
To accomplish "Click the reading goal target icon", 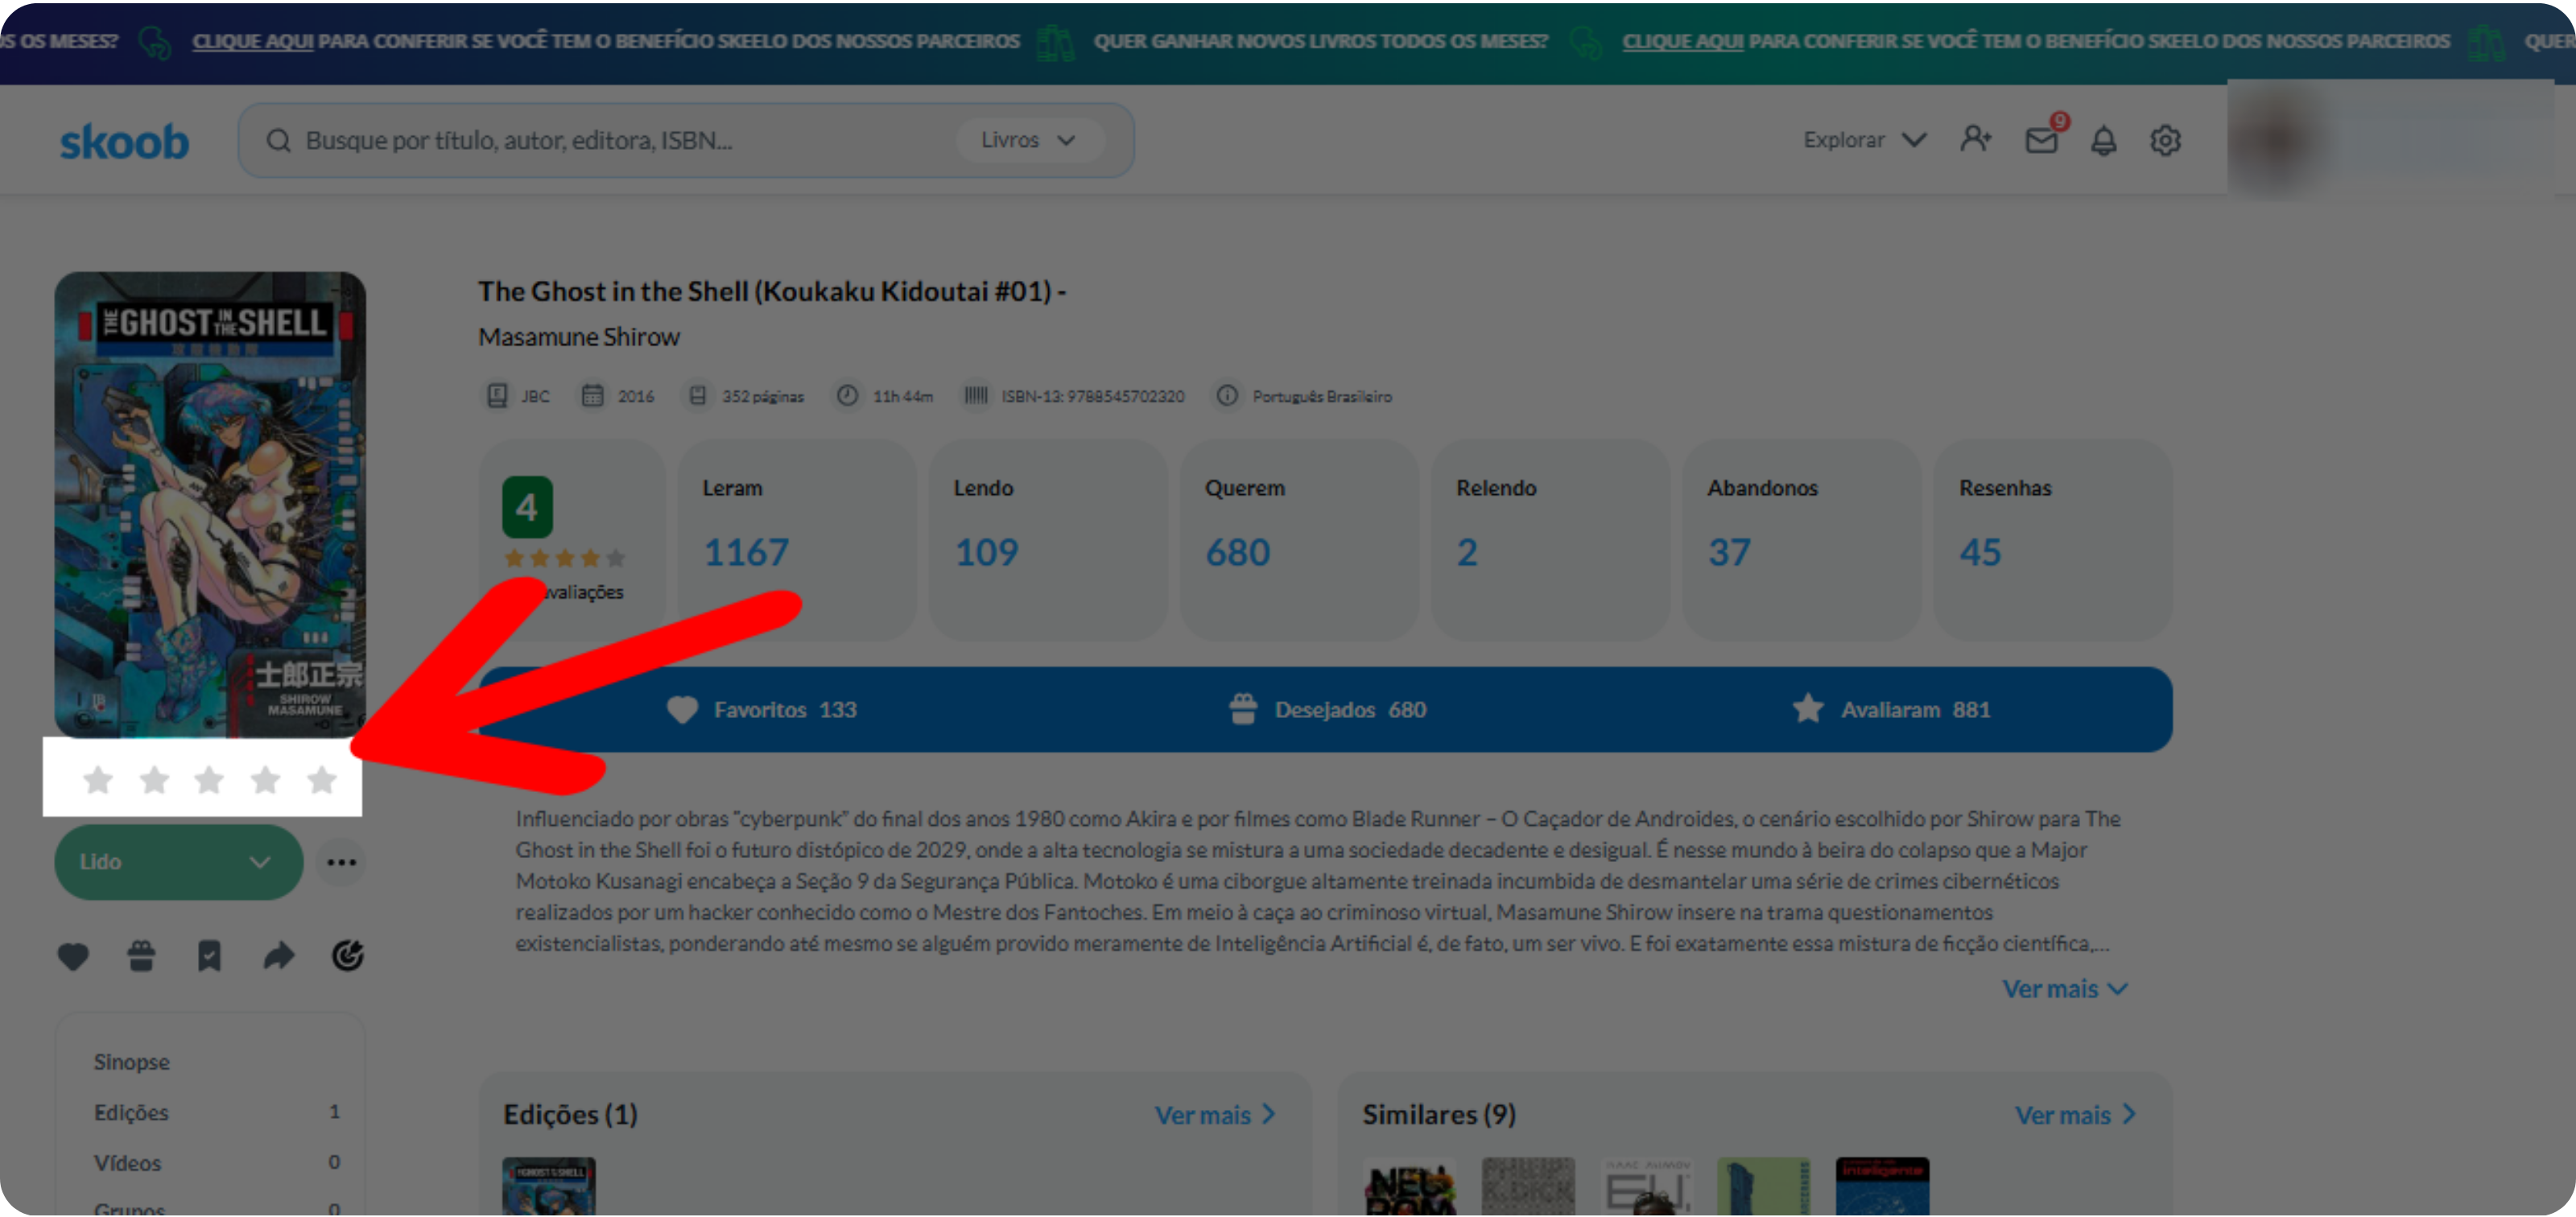I will coord(347,956).
